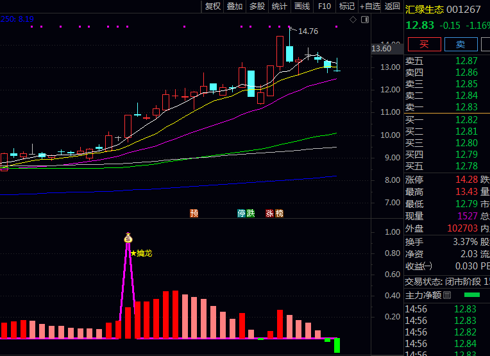Image resolution: width=490 pixels, height=356 pixels.
Task: Click the diamond icon above the chart
Action: (x=353, y=20)
